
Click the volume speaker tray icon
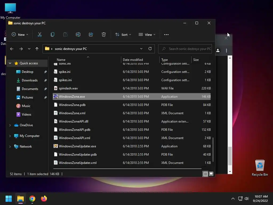(247, 199)
